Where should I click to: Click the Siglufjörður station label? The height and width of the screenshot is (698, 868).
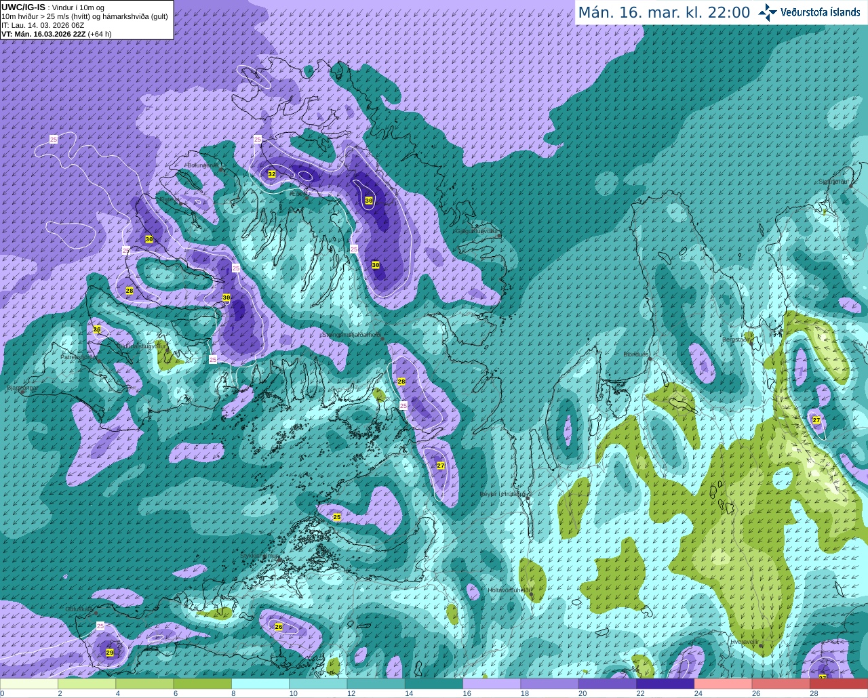click(834, 182)
